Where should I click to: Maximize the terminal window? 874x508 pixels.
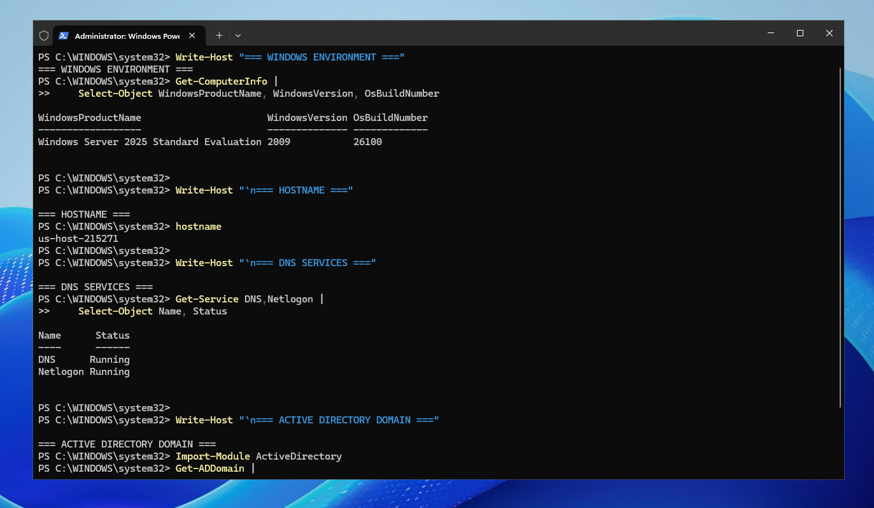(x=800, y=33)
